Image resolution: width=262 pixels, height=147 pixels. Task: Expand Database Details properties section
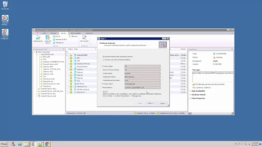coord(190,95)
